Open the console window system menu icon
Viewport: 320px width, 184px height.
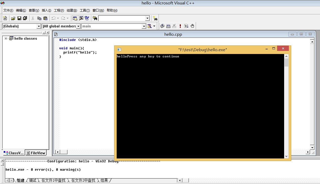119,50
